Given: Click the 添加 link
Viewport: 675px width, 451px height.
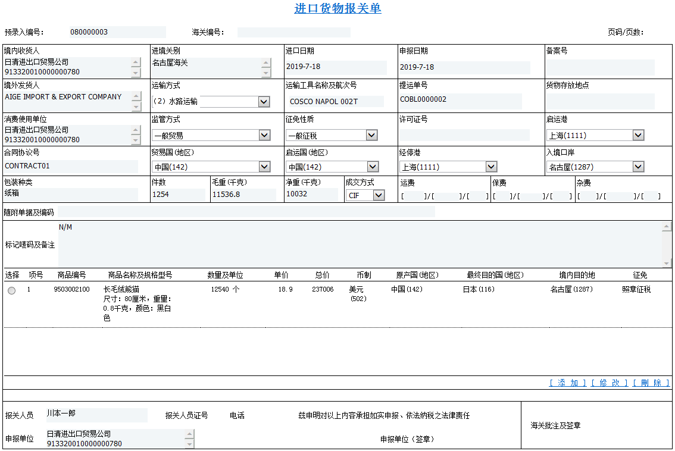Looking at the screenshot, I should pos(567,383).
